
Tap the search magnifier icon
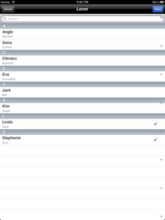(5, 19)
